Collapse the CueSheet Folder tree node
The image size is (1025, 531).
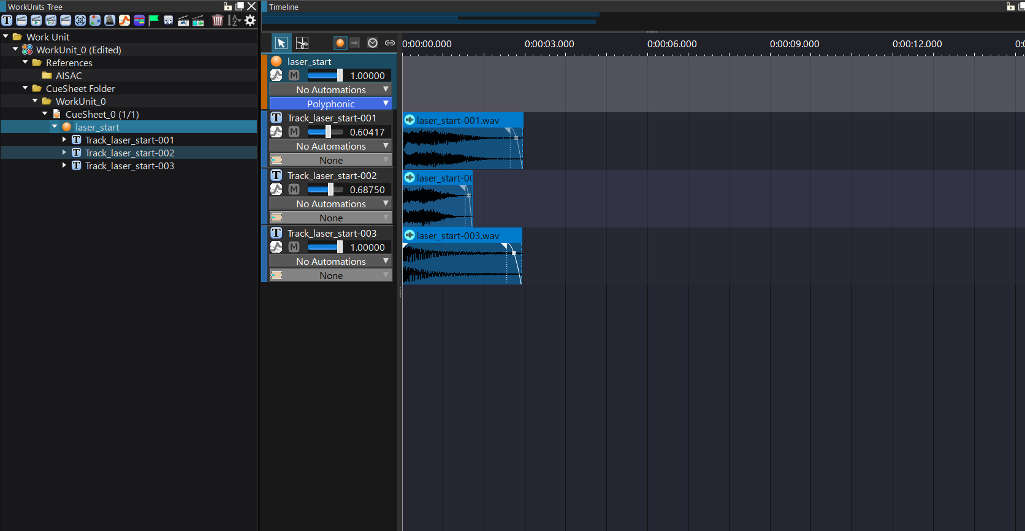[x=25, y=88]
